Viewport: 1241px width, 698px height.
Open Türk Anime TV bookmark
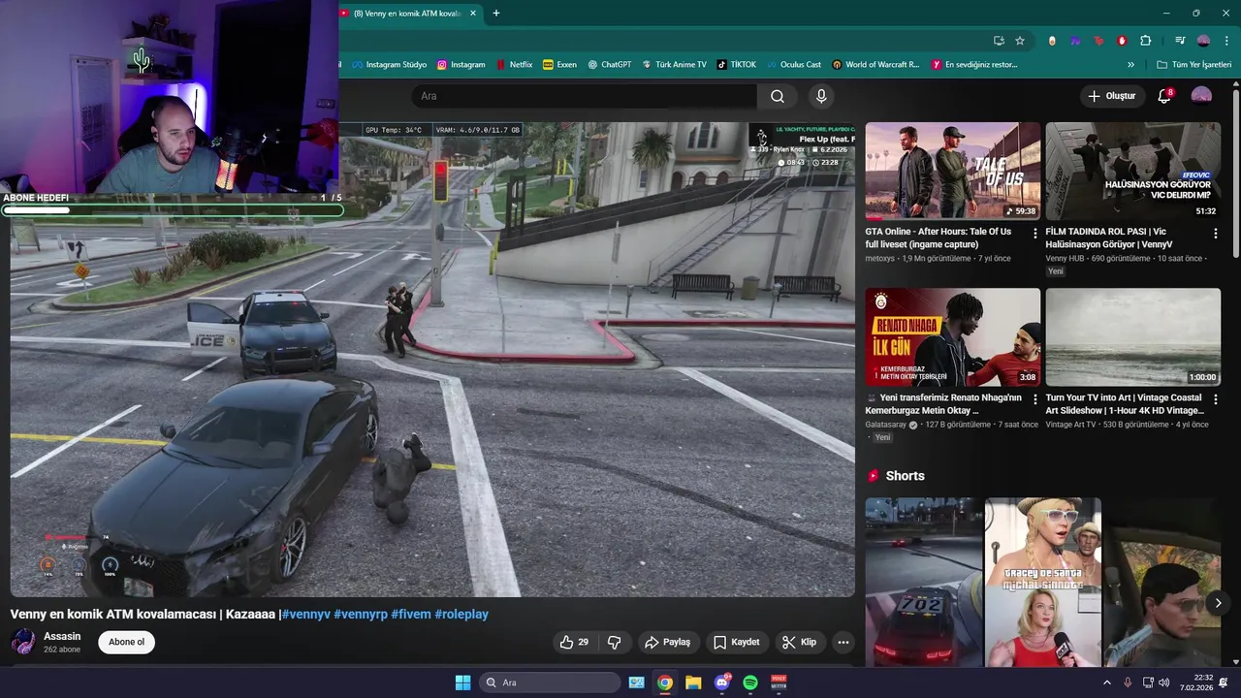(x=674, y=64)
